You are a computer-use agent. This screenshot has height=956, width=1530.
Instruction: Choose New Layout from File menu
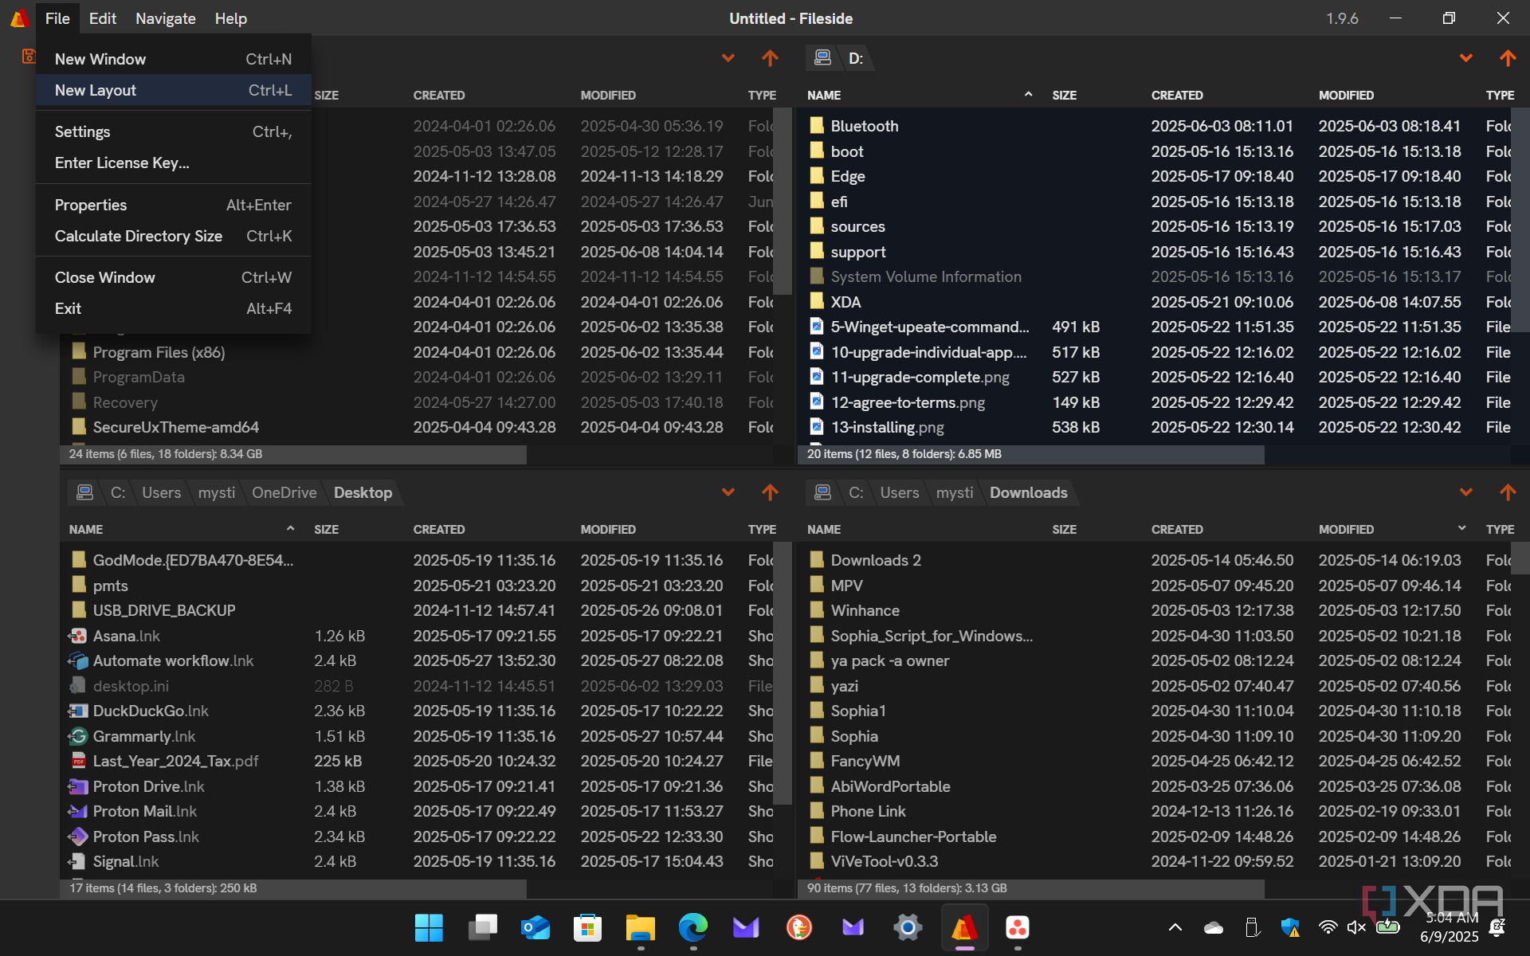click(174, 90)
